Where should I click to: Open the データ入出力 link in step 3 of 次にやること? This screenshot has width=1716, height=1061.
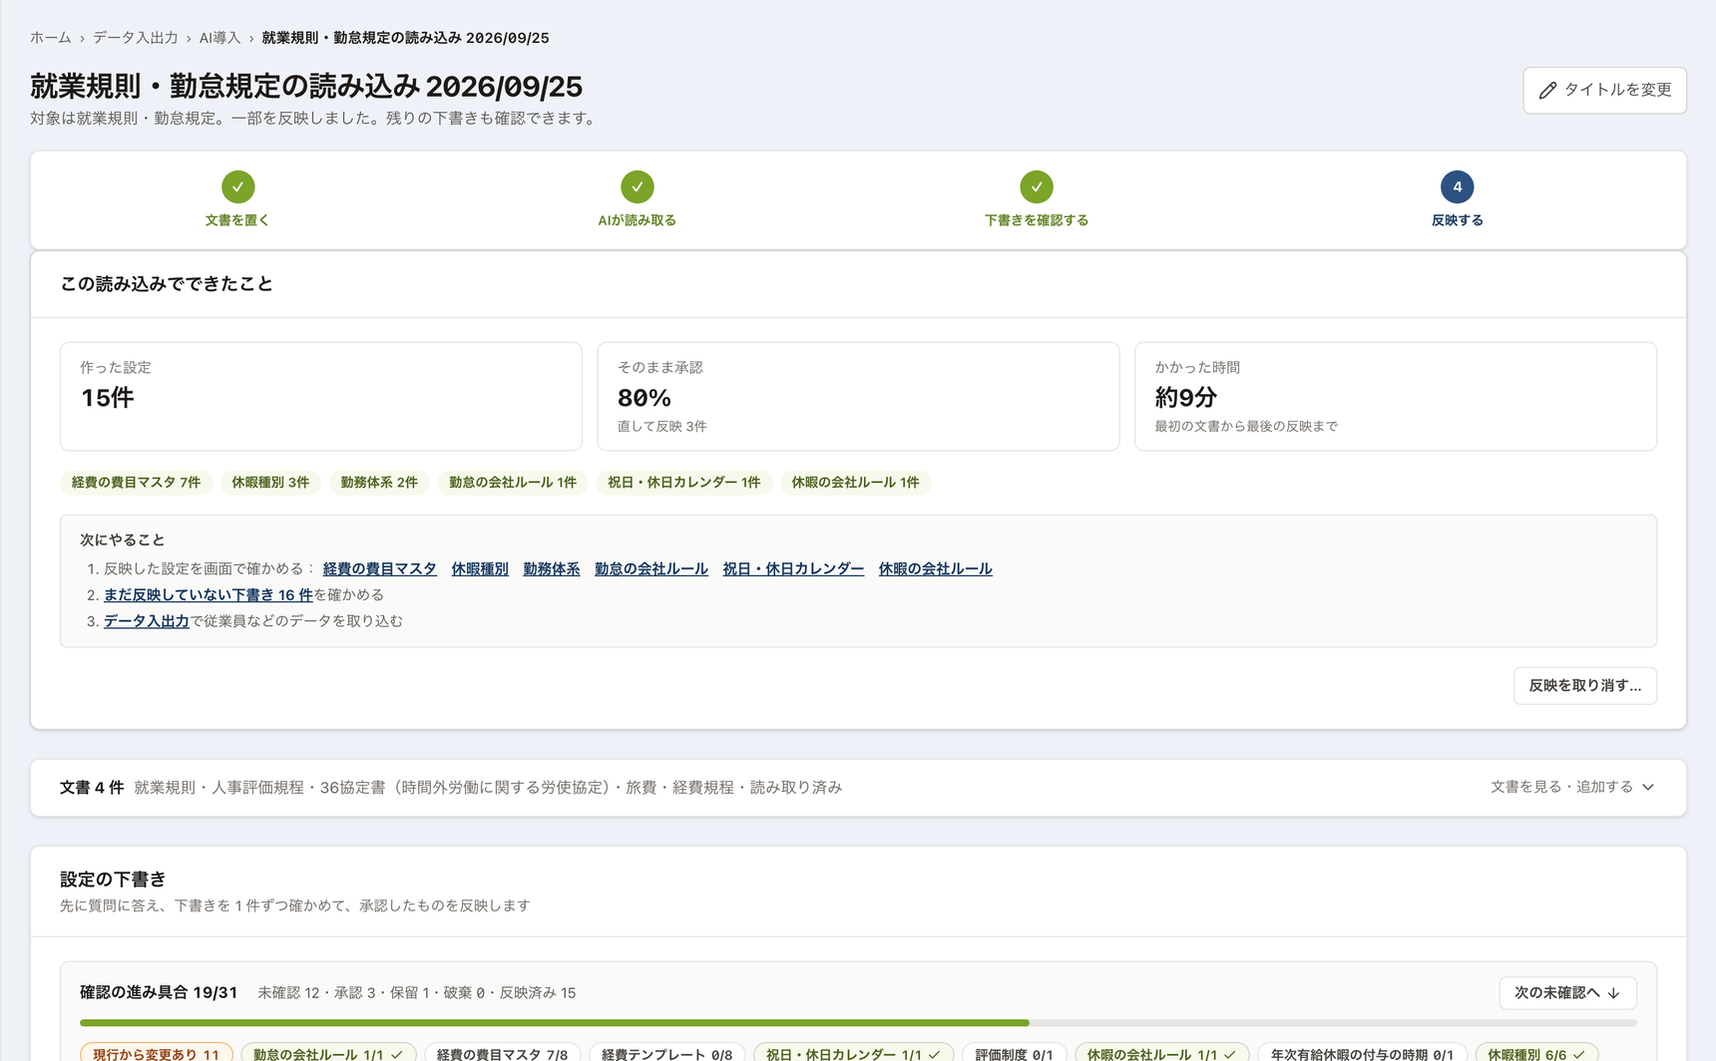click(147, 620)
